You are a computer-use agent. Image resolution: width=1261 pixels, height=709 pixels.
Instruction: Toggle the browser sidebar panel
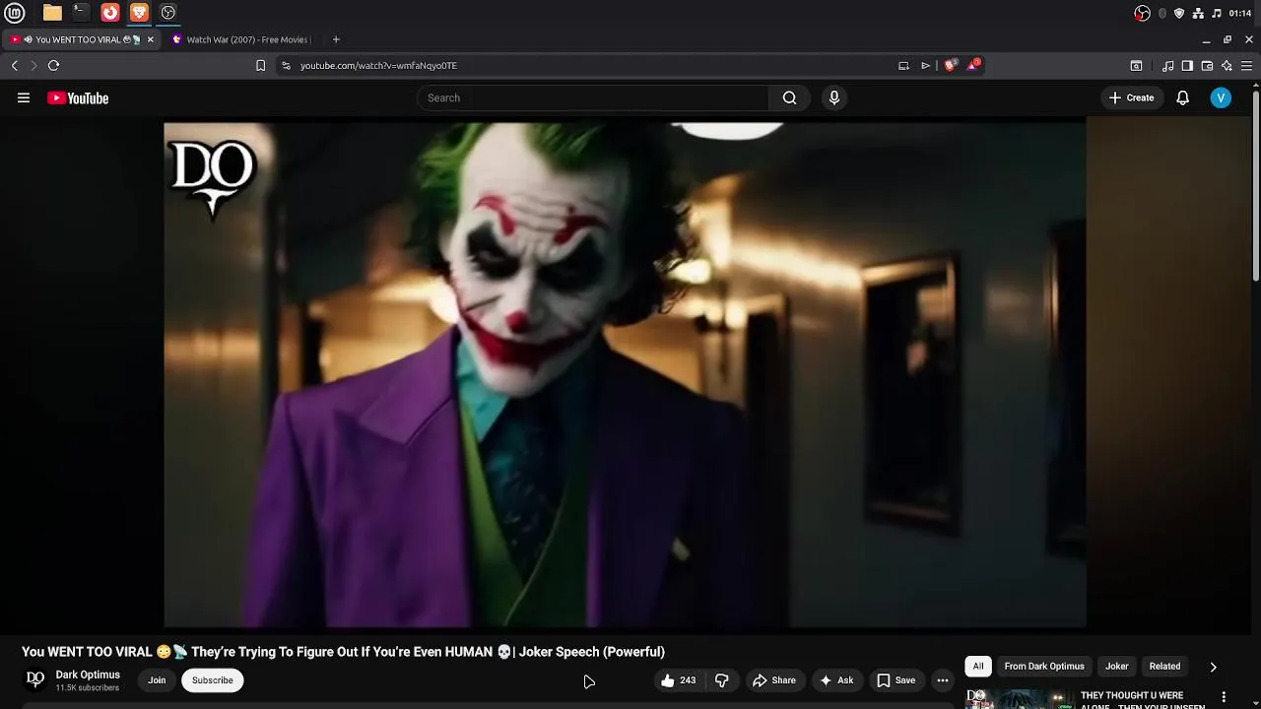1187,65
